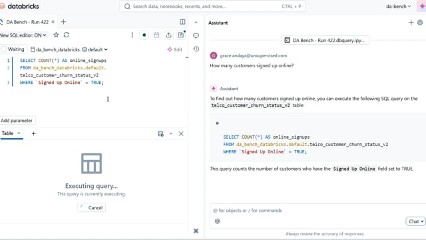The width and height of the screenshot is (426, 240).
Task: Star the query as favorite
Action: point(56,35)
